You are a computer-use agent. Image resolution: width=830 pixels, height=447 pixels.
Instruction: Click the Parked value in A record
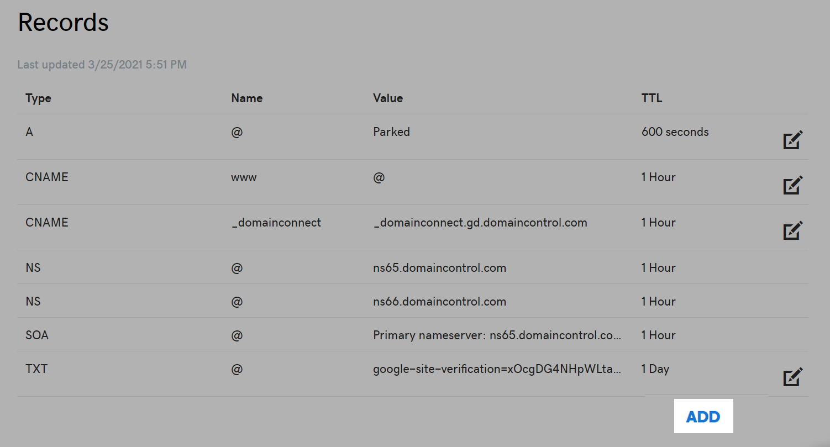[391, 132]
